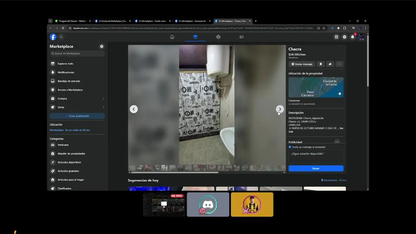The height and width of the screenshot is (234, 416).
Task: Open Marketplace settings gear
Action: (102, 46)
